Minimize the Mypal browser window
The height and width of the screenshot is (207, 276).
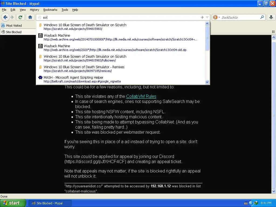tap(260, 3)
